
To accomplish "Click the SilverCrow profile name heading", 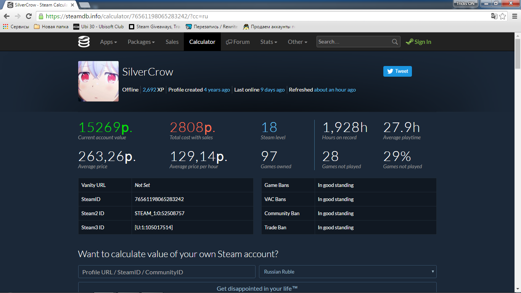I will tap(148, 72).
